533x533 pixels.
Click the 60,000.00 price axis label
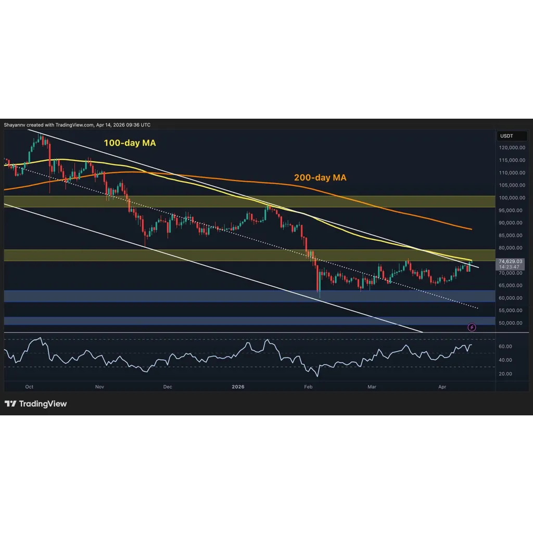point(511,298)
